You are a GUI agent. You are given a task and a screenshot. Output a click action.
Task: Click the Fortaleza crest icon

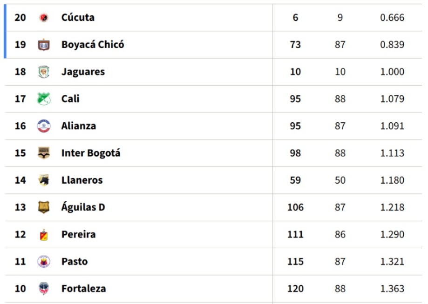(44, 289)
